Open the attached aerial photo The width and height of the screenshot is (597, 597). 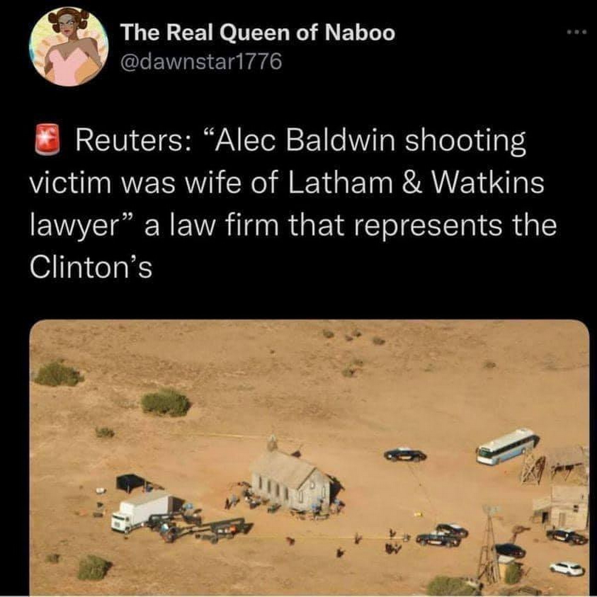coord(309,458)
